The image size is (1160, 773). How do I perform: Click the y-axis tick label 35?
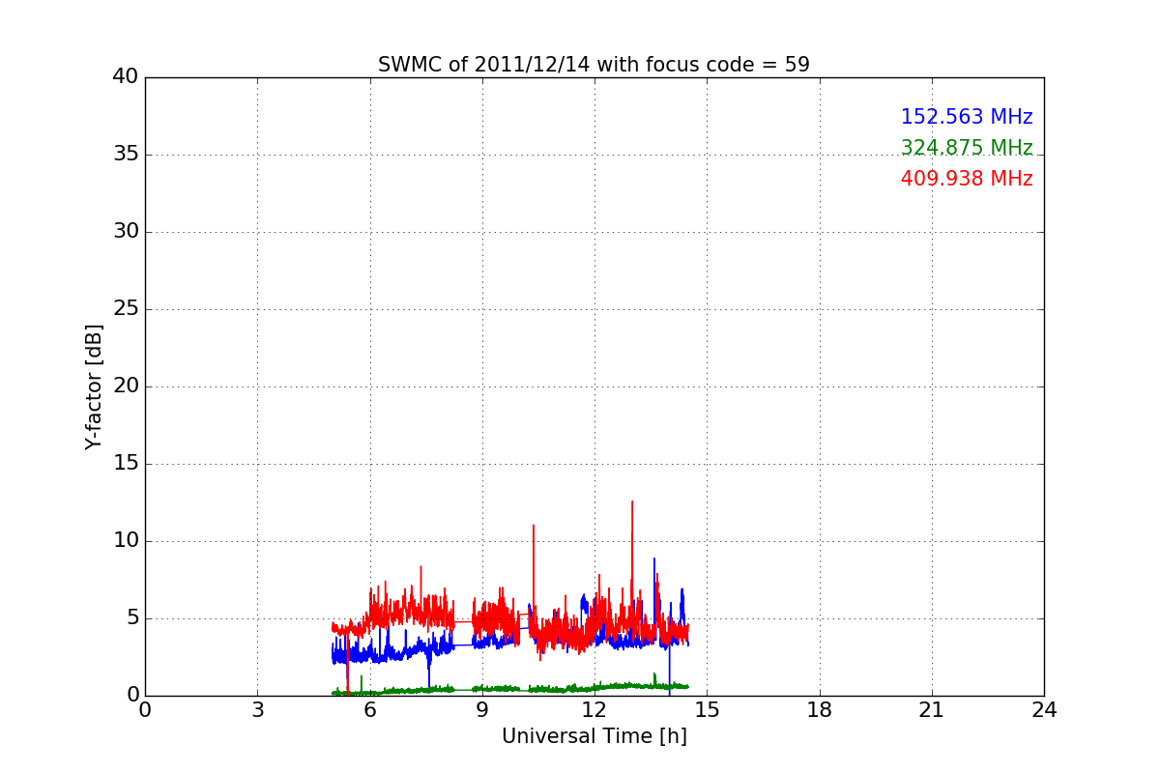pos(126,155)
